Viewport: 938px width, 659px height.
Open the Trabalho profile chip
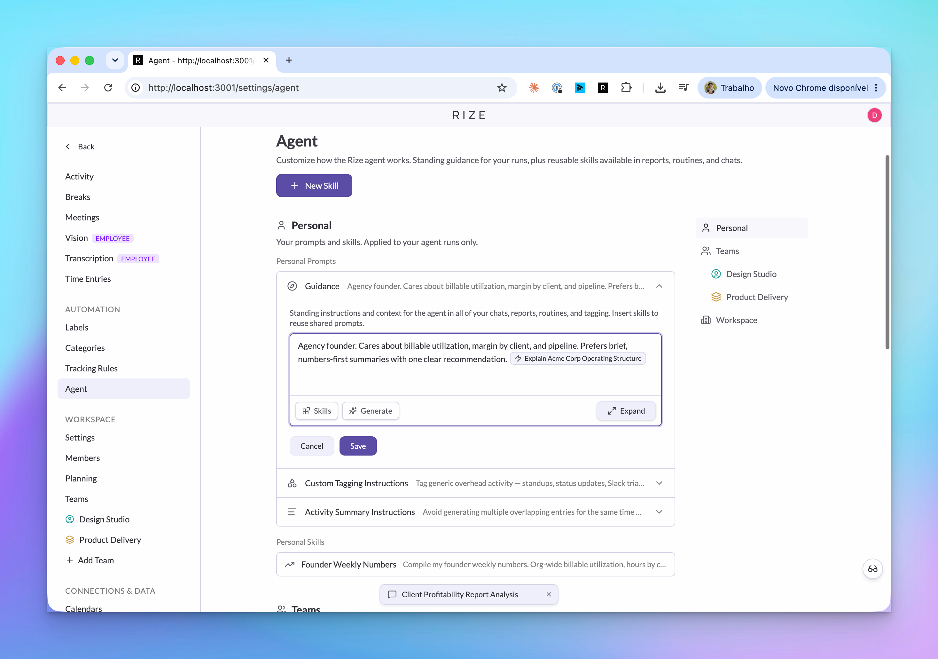point(729,87)
